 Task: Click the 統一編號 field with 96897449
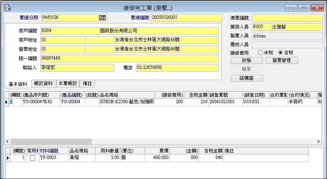[129, 59]
